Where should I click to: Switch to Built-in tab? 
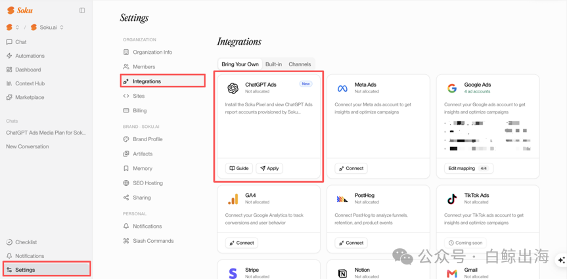point(274,64)
